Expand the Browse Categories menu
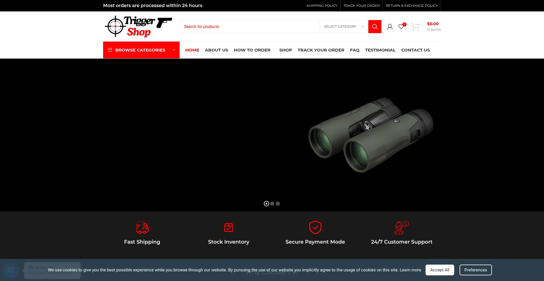Viewport: 544px width, 281px height. 141,50
